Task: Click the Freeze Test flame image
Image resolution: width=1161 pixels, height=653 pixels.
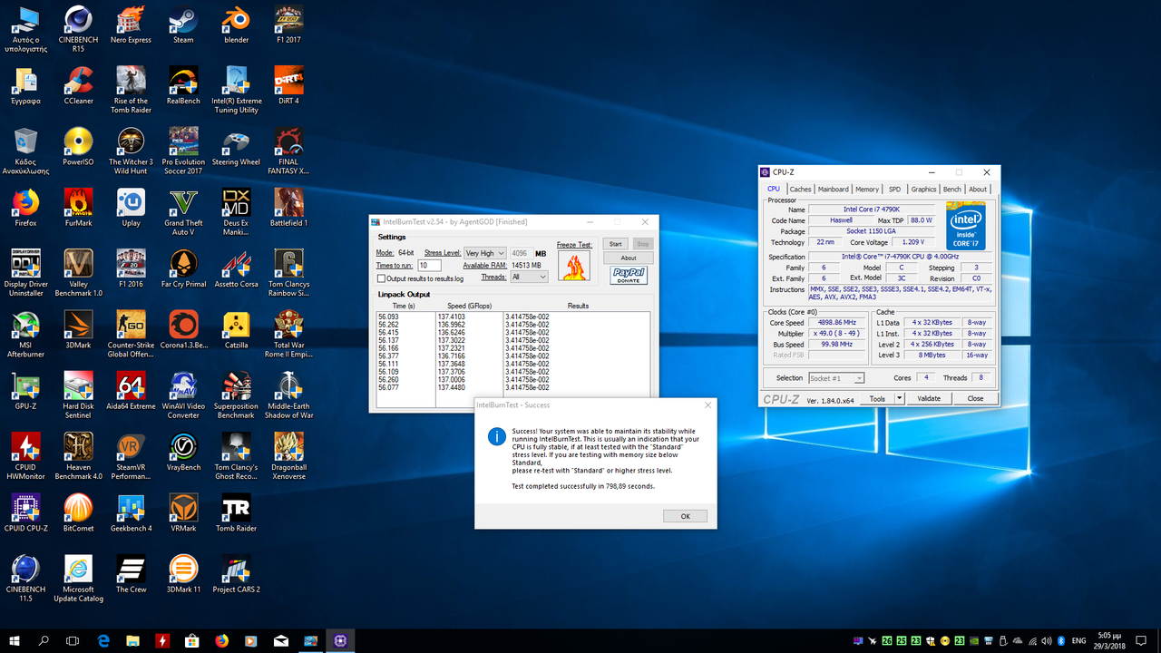Action: point(573,266)
